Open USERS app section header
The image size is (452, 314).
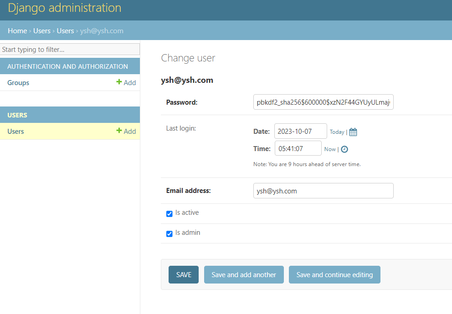point(17,115)
